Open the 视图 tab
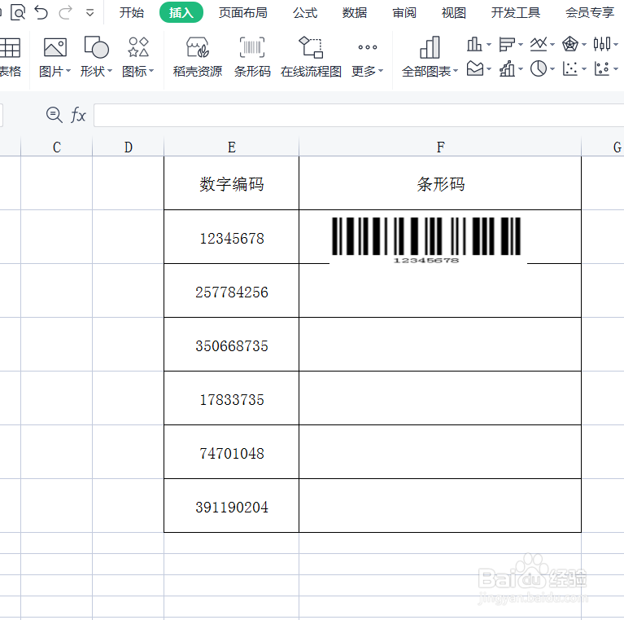 (454, 13)
